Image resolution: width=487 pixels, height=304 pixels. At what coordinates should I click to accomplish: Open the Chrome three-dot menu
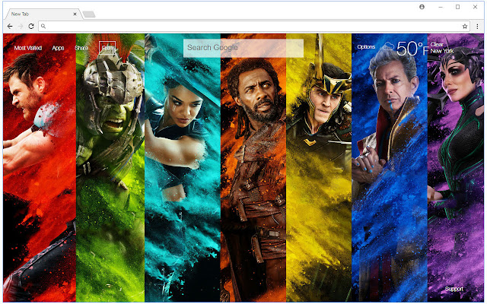477,27
